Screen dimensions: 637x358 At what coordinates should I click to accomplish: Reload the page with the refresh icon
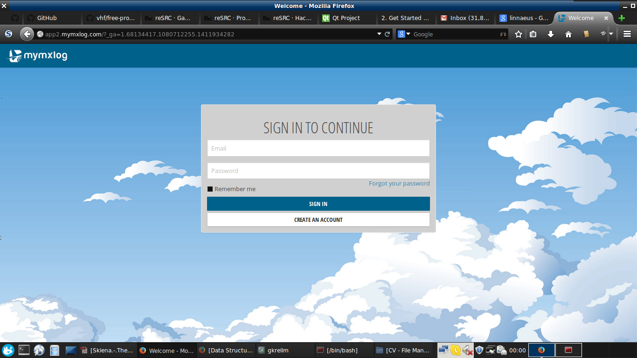point(387,34)
